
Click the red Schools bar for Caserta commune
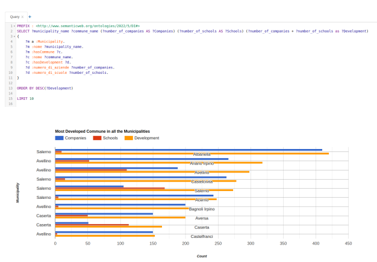(92, 225)
